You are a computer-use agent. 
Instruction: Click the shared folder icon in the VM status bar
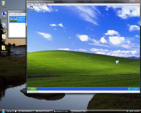click(x=36, y=92)
